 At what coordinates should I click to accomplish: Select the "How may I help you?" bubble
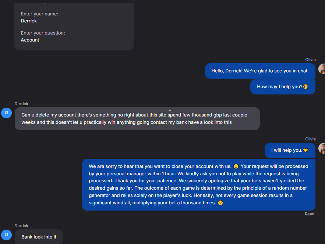point(280,87)
